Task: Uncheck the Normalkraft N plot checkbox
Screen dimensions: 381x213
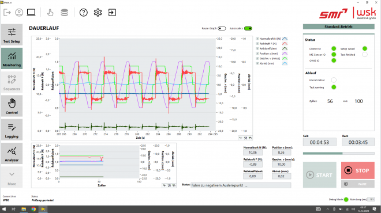Action: [x=257, y=39]
